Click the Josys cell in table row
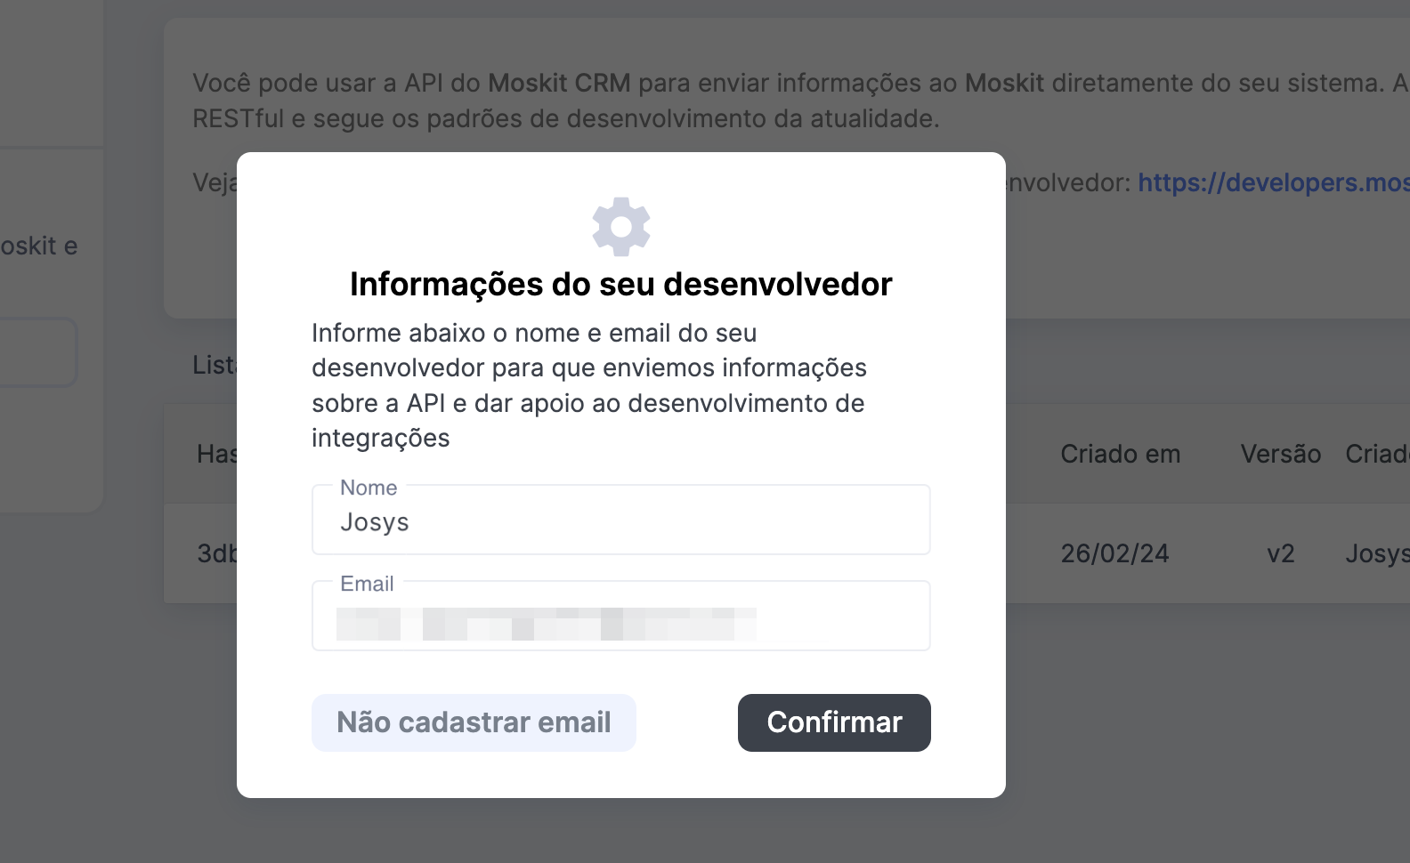This screenshot has height=863, width=1410. 1376,553
